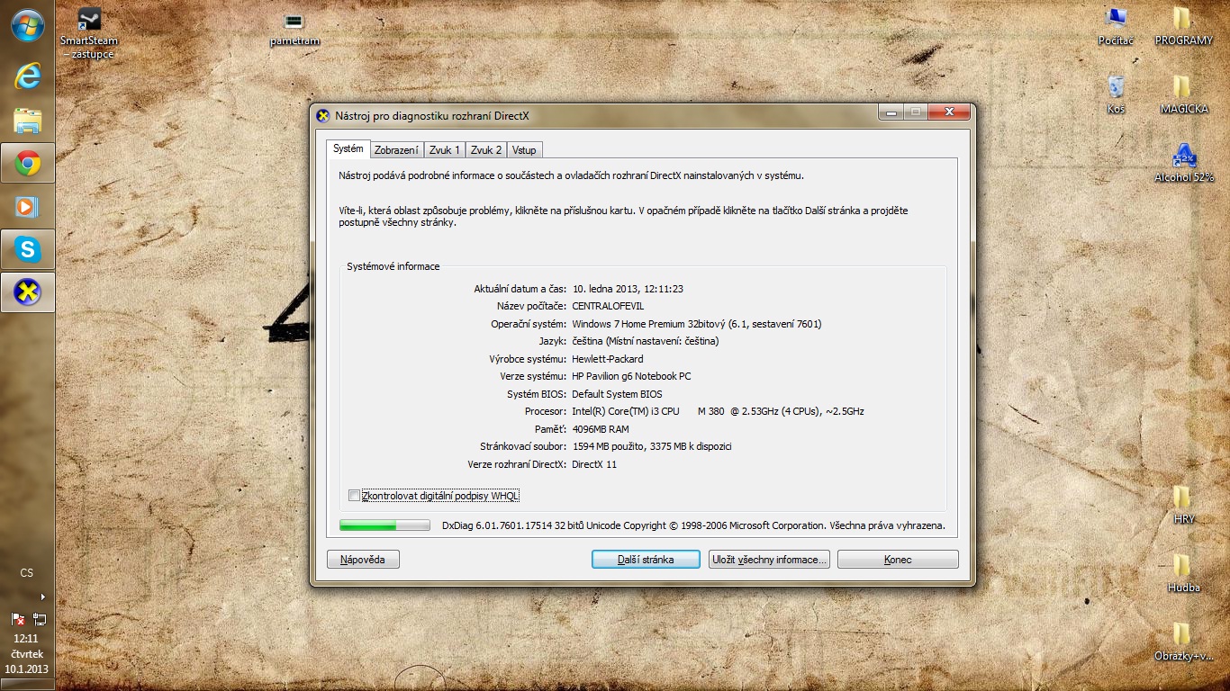The image size is (1230, 691).
Task: Click the language value 'čeština (Místní nastavení: čeština)'
Action: coord(646,341)
